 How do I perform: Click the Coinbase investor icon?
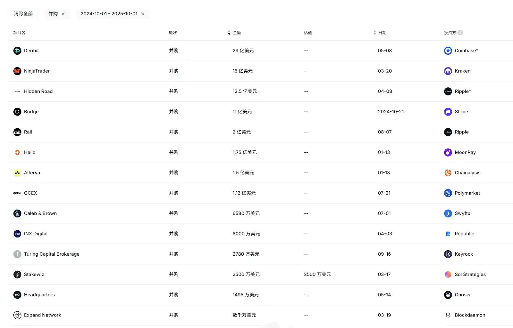pos(448,51)
